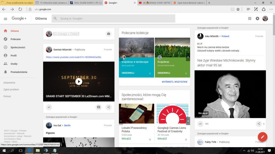
Task: Dismiss the krajobraz landscape collection card
Action: point(150,73)
